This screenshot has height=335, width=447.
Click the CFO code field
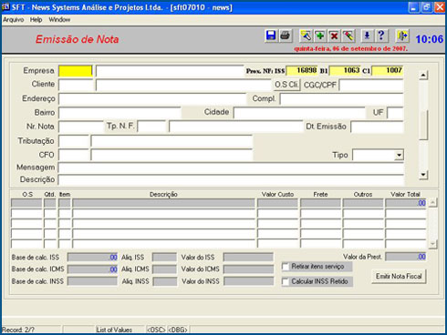(x=74, y=155)
